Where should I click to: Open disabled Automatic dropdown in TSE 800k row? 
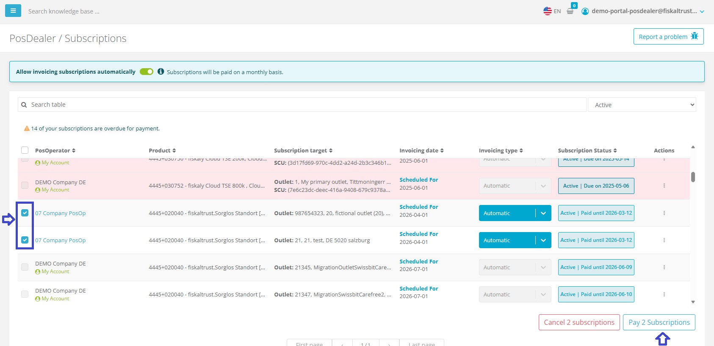pos(543,186)
